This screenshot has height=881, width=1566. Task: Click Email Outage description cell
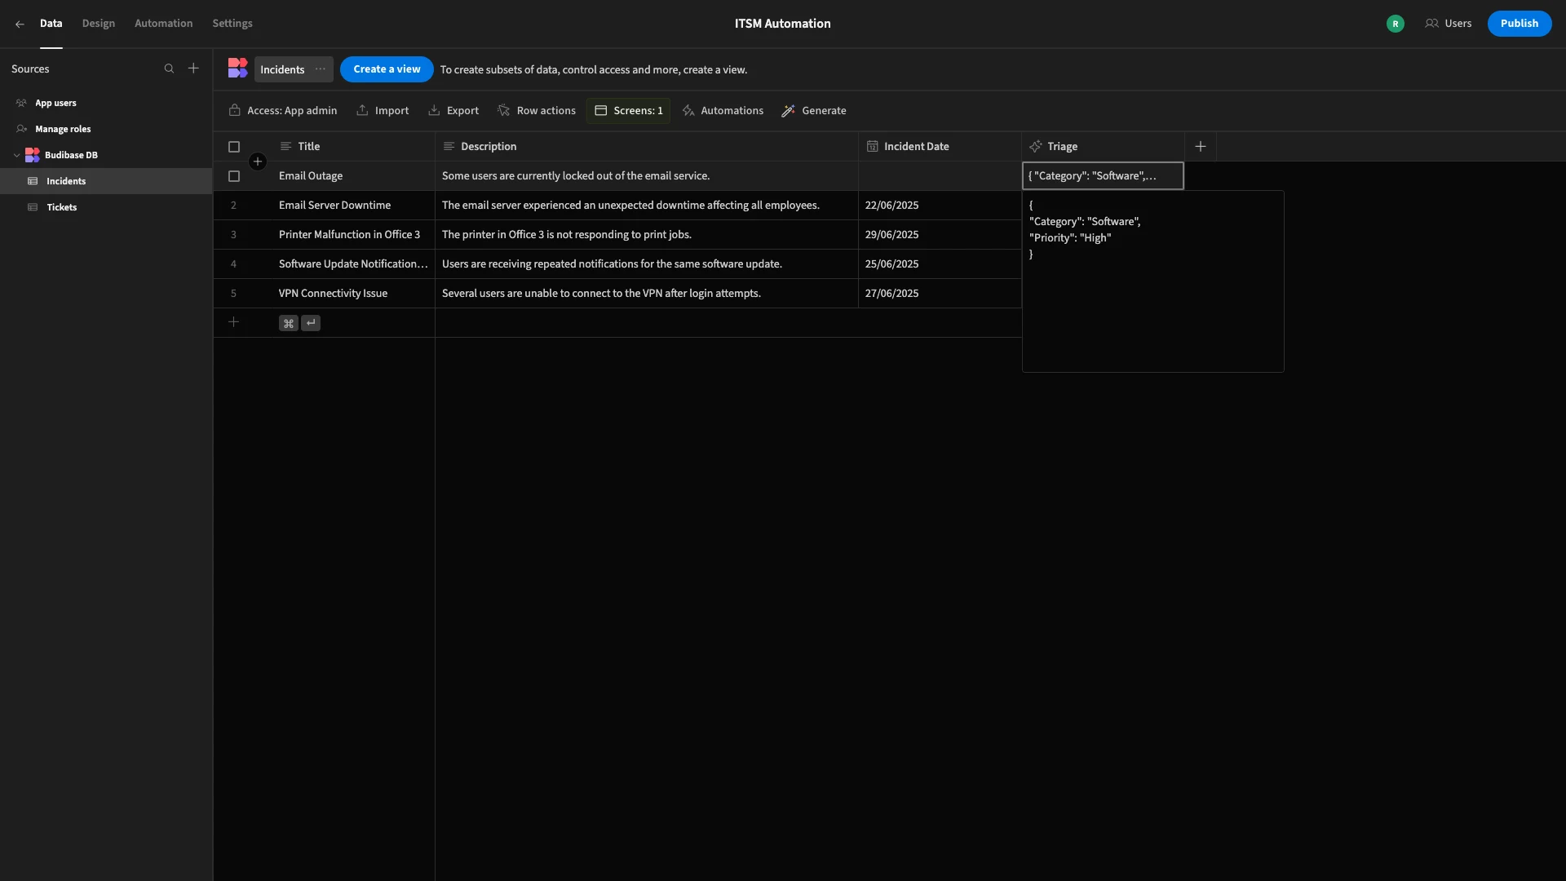tap(646, 176)
